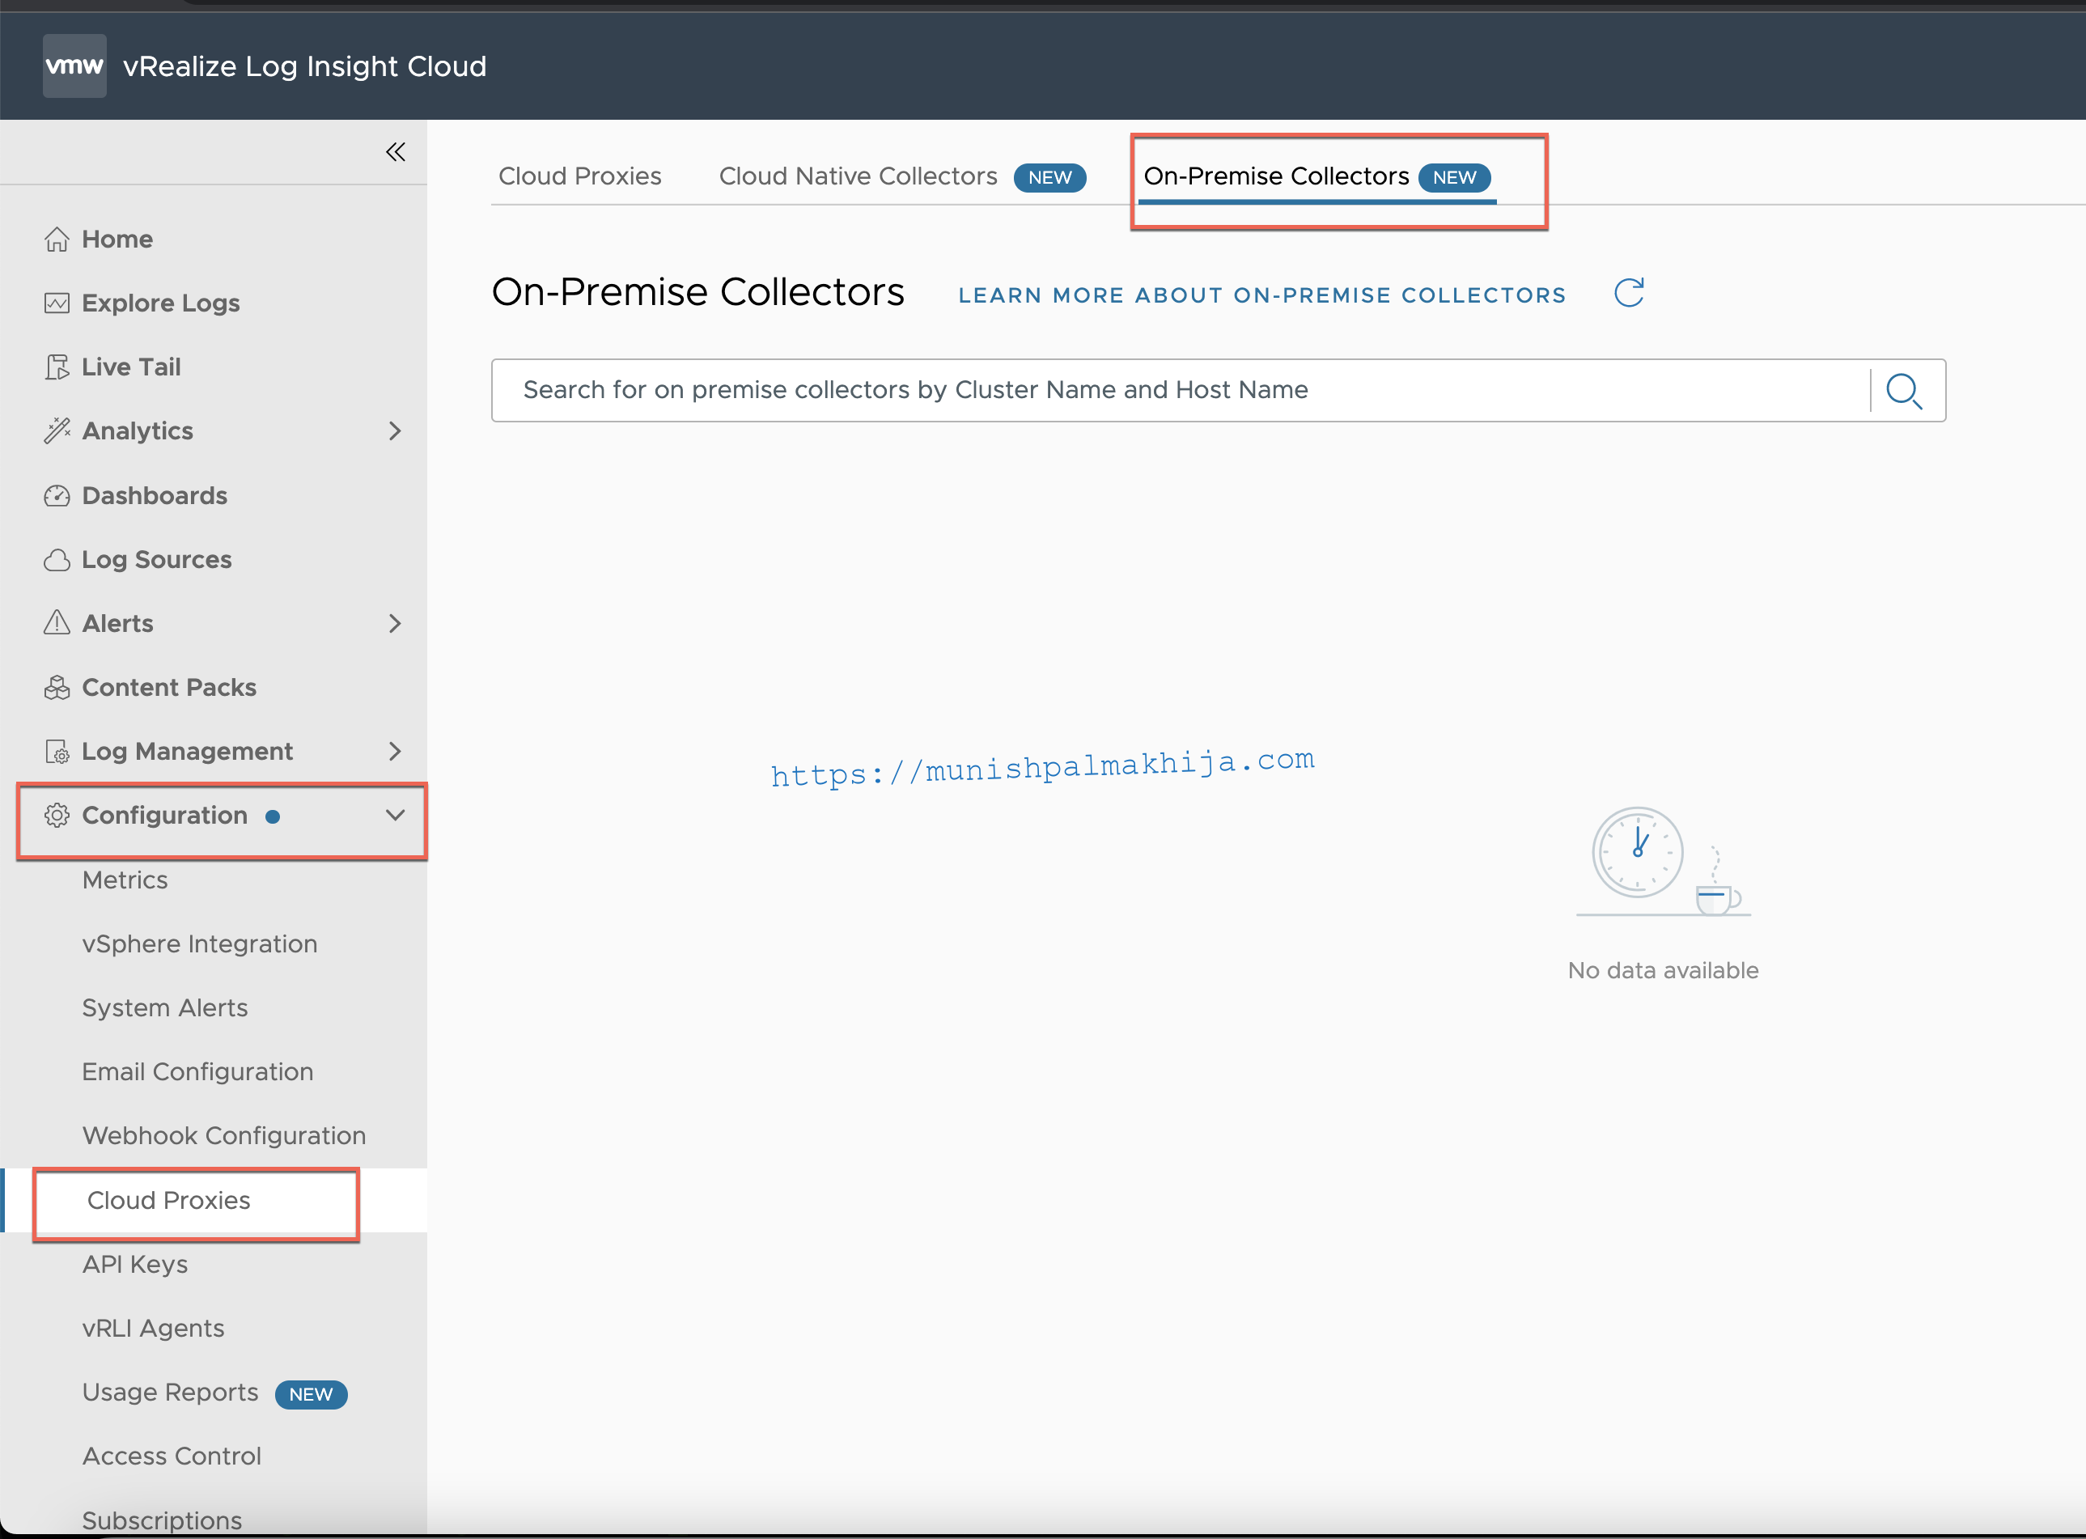Select vSphere Integration under Configuration
The width and height of the screenshot is (2086, 1539).
point(199,943)
